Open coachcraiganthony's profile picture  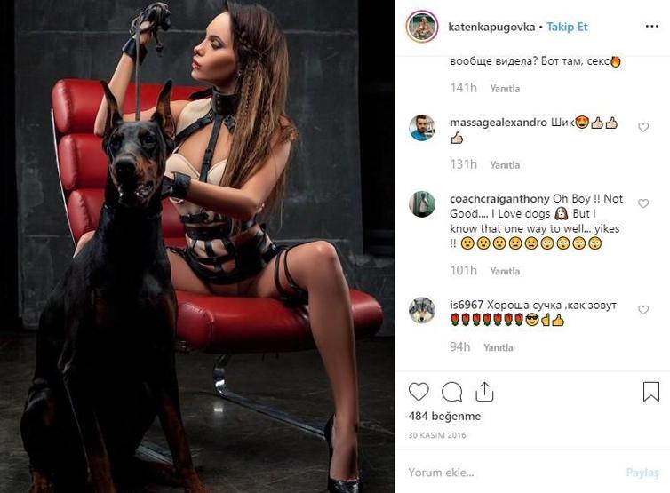(x=422, y=203)
